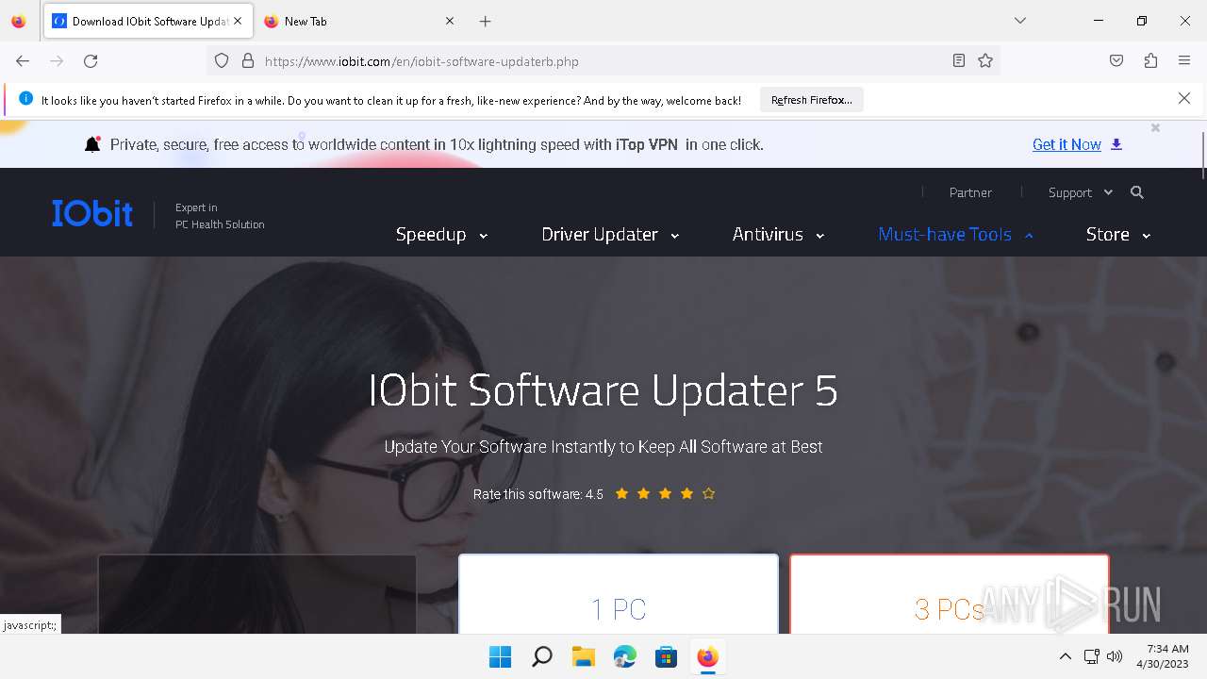
Task: Open site search magnifier
Action: (x=1137, y=192)
